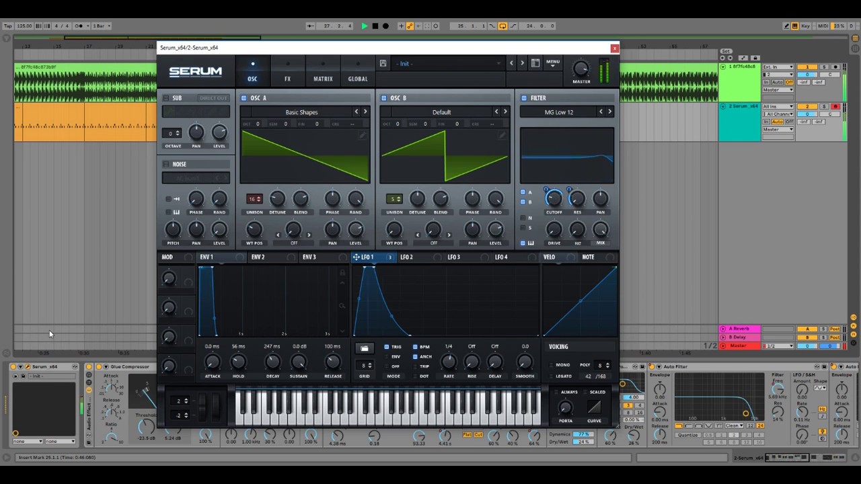Click the LFO RATE knob
The height and width of the screenshot is (484, 861).
(x=449, y=362)
